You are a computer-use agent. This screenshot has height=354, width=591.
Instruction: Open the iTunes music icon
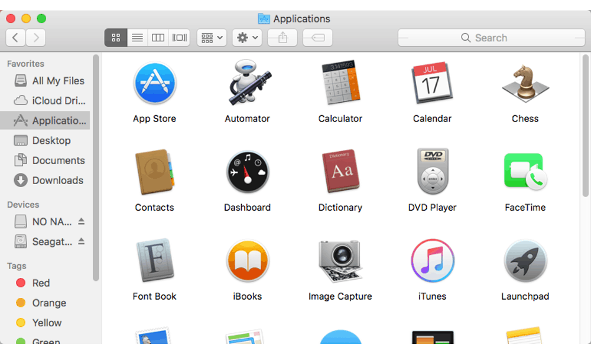click(433, 261)
